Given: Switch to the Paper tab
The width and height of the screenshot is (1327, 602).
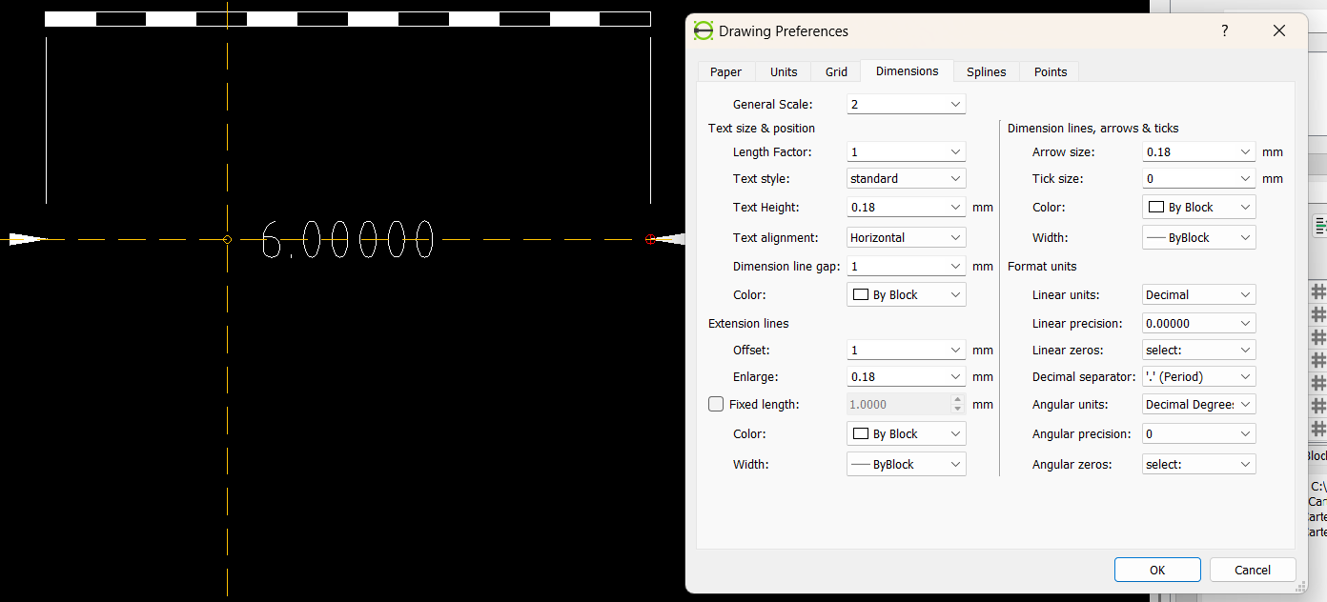Looking at the screenshot, I should tap(725, 71).
